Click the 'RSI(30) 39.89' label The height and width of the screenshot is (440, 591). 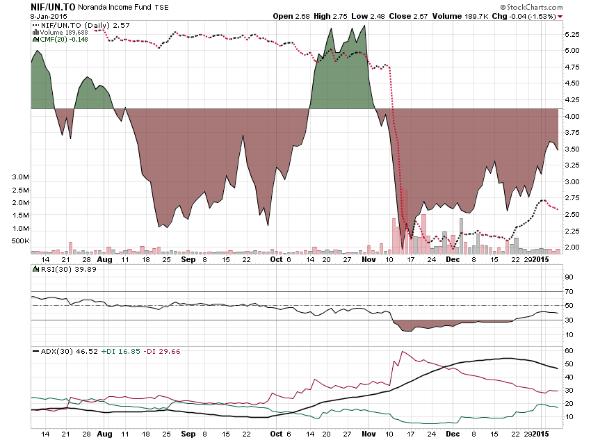[x=69, y=269]
